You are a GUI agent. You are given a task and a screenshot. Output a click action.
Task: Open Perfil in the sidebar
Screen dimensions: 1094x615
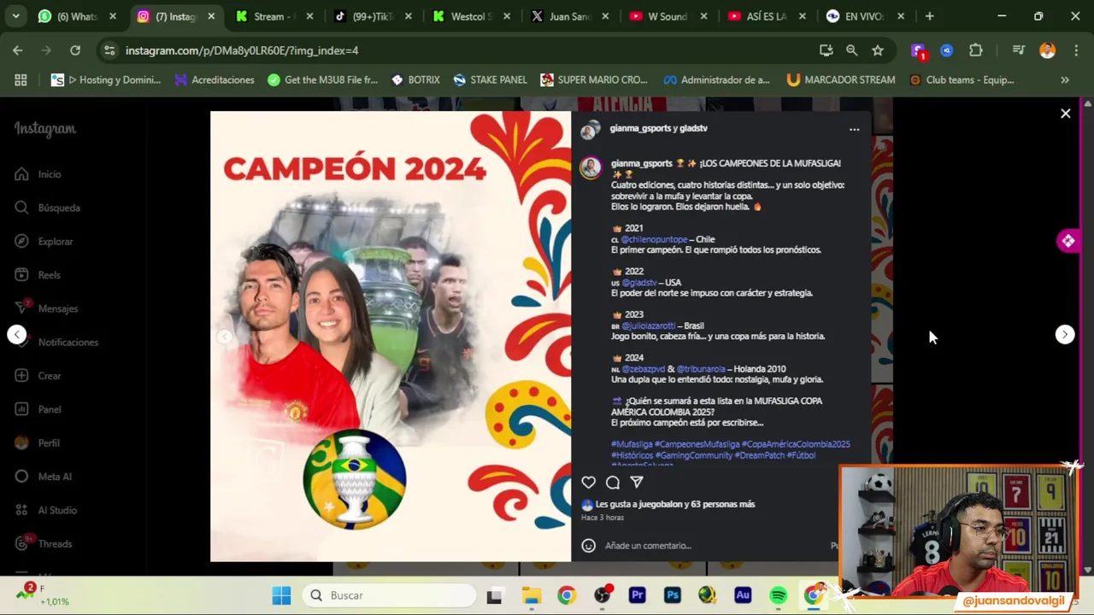tap(38, 443)
